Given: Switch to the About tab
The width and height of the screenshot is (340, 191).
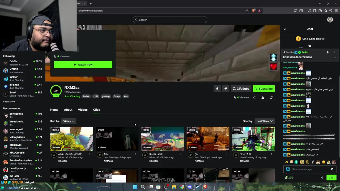Looking at the screenshot, I should coord(68,110).
